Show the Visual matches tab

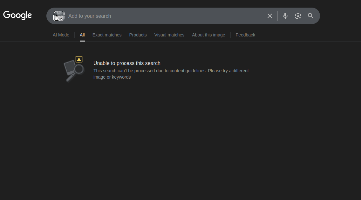169,35
